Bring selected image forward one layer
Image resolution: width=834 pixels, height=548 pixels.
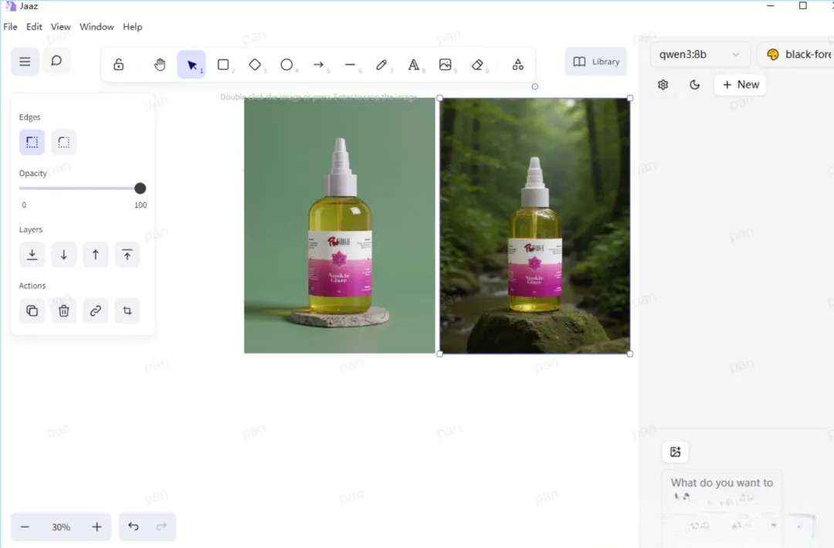click(x=95, y=255)
